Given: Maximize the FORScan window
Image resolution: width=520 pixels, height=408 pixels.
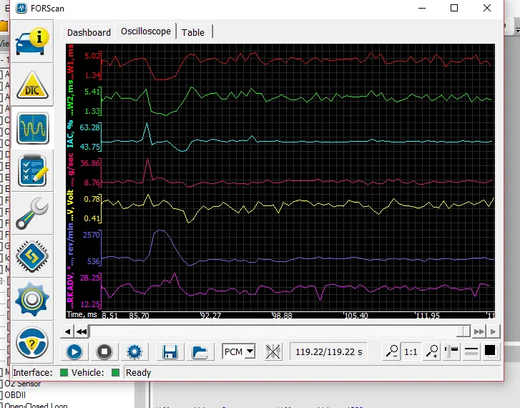Looking at the screenshot, I should pyautogui.click(x=454, y=8).
